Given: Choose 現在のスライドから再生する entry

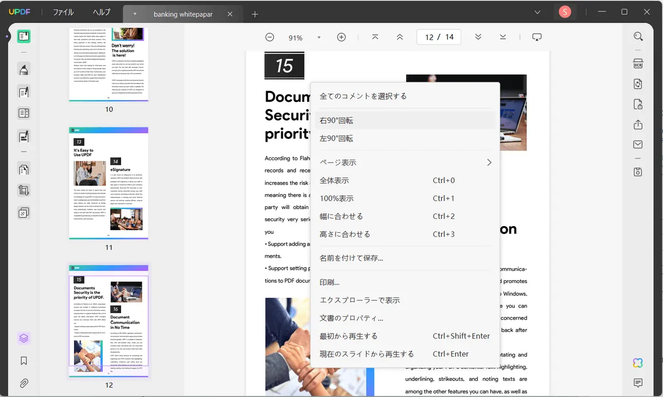Looking at the screenshot, I should [x=405, y=354].
